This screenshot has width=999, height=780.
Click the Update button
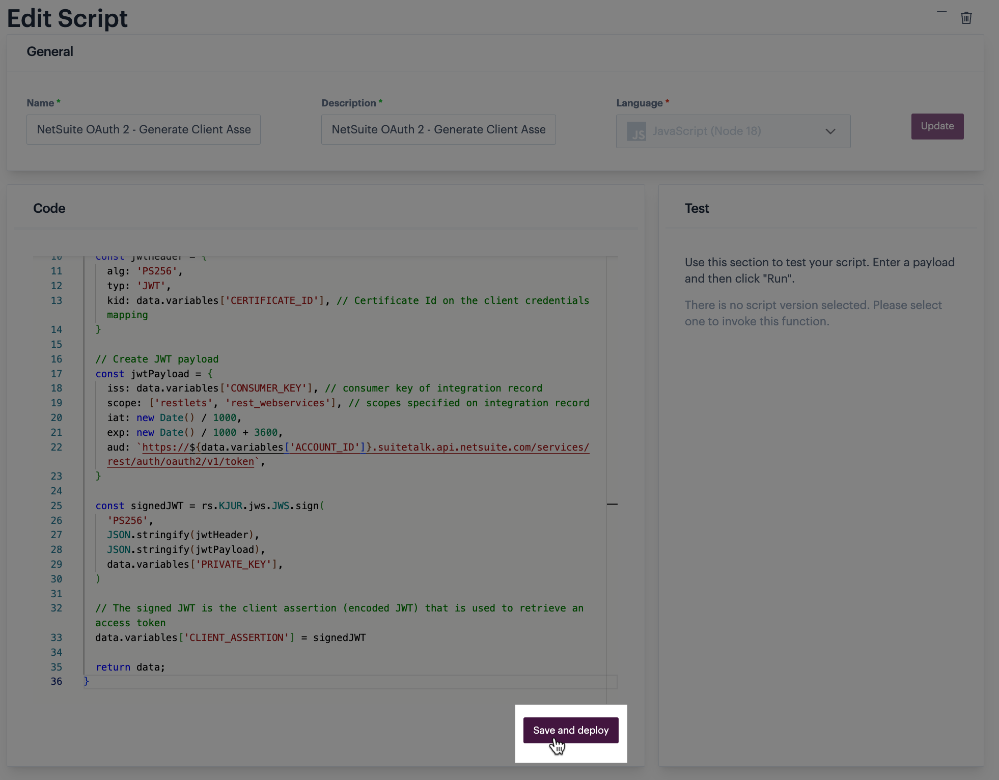click(937, 126)
